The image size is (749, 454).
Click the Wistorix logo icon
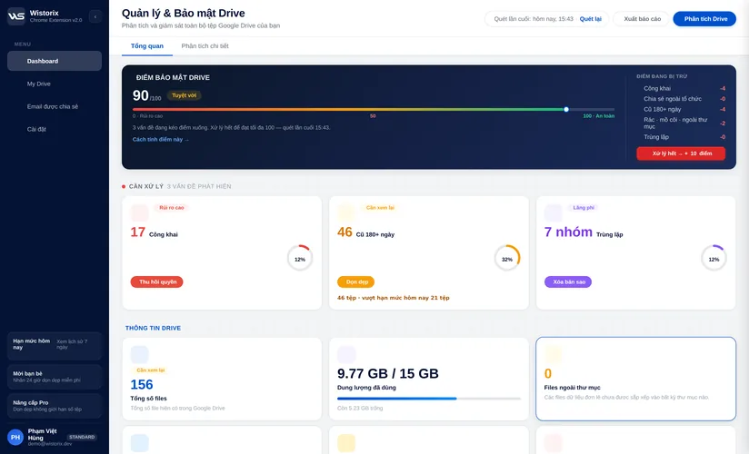(x=15, y=15)
